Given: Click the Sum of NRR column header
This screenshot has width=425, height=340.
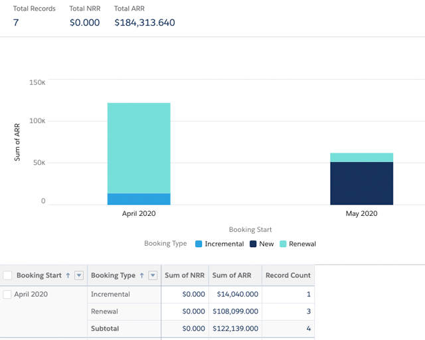Looking at the screenshot, I should (185, 276).
